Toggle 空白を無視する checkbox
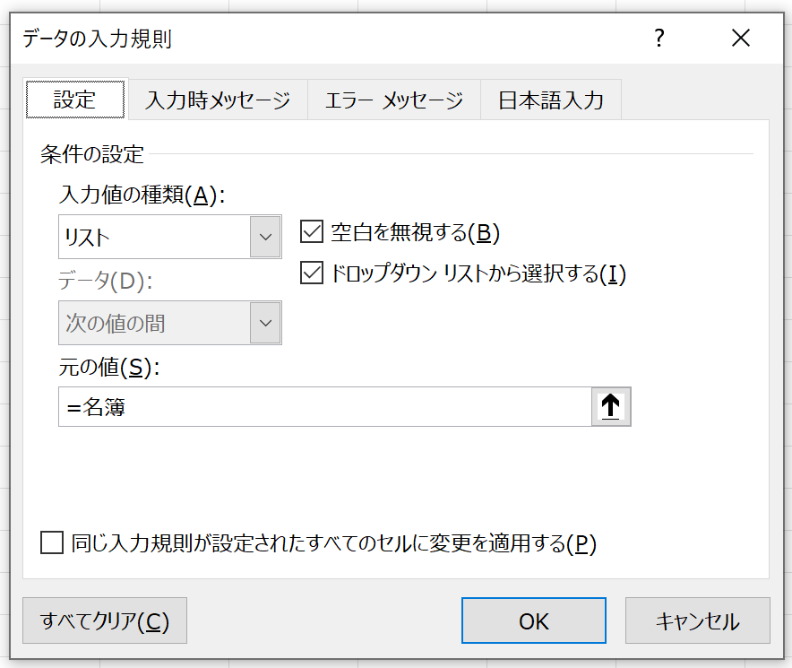792x668 pixels. click(x=312, y=232)
